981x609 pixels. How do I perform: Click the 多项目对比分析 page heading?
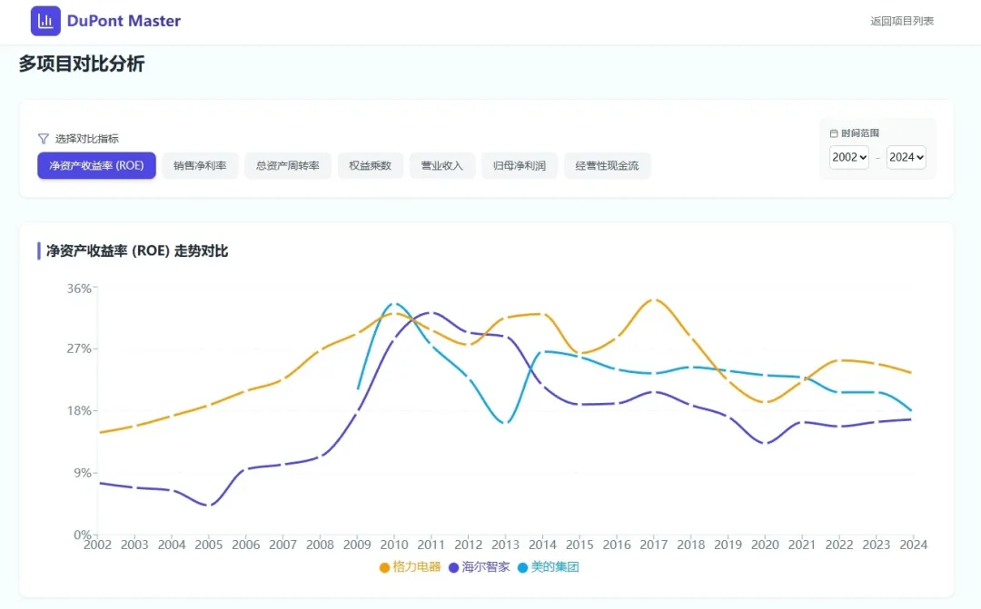(x=82, y=64)
